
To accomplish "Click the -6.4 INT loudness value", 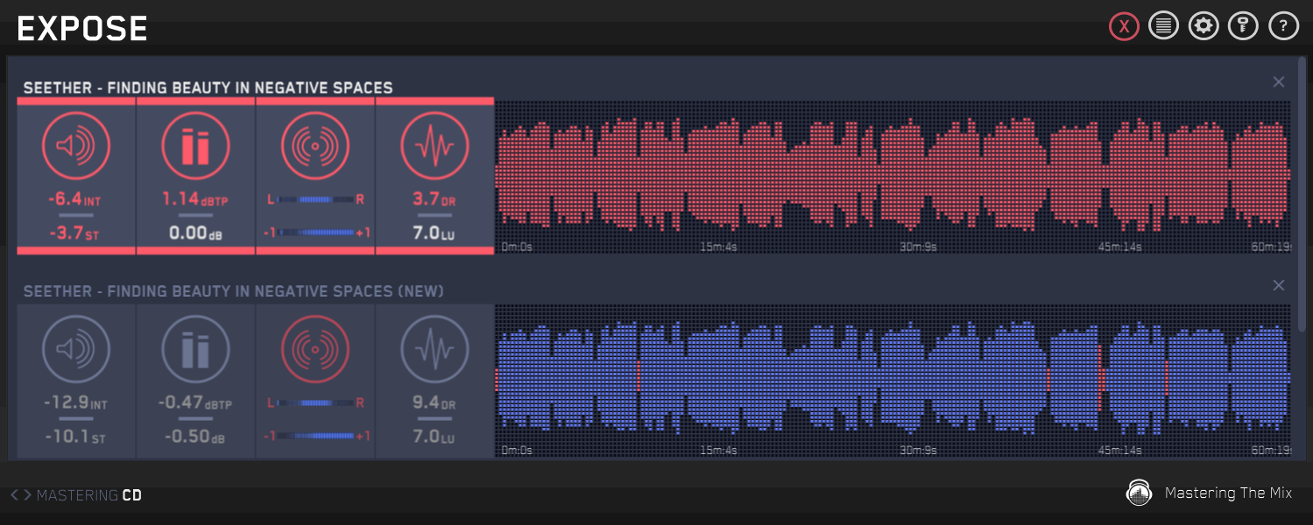I will point(75,199).
